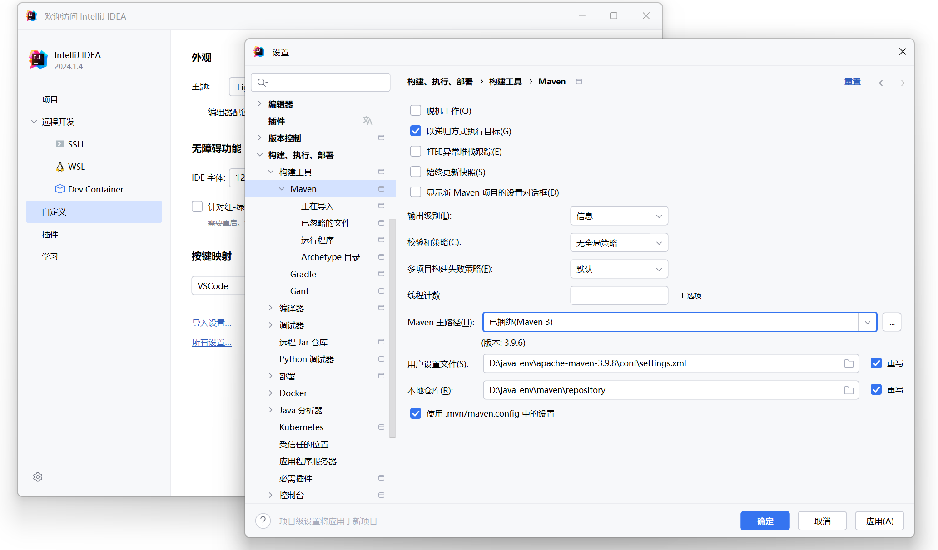Enable 始终更新快照(S) checkbox
The width and height of the screenshot is (938, 550).
pos(415,172)
